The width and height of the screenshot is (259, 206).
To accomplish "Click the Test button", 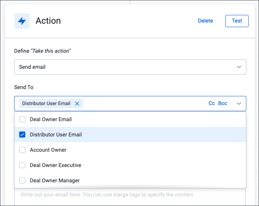I will click(237, 21).
